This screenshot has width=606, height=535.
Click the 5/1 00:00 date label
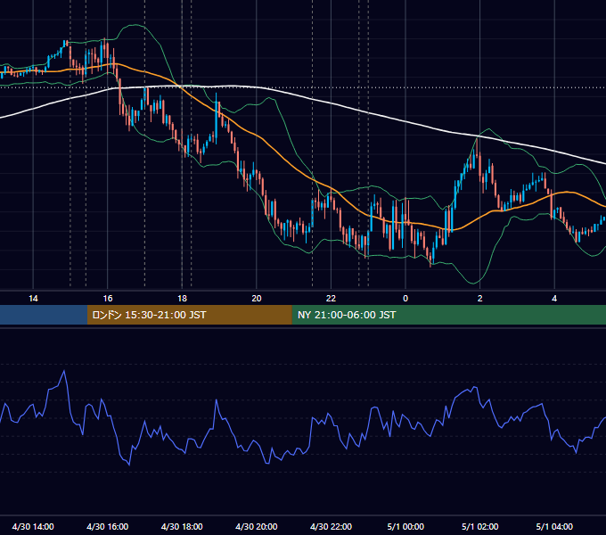(x=405, y=526)
